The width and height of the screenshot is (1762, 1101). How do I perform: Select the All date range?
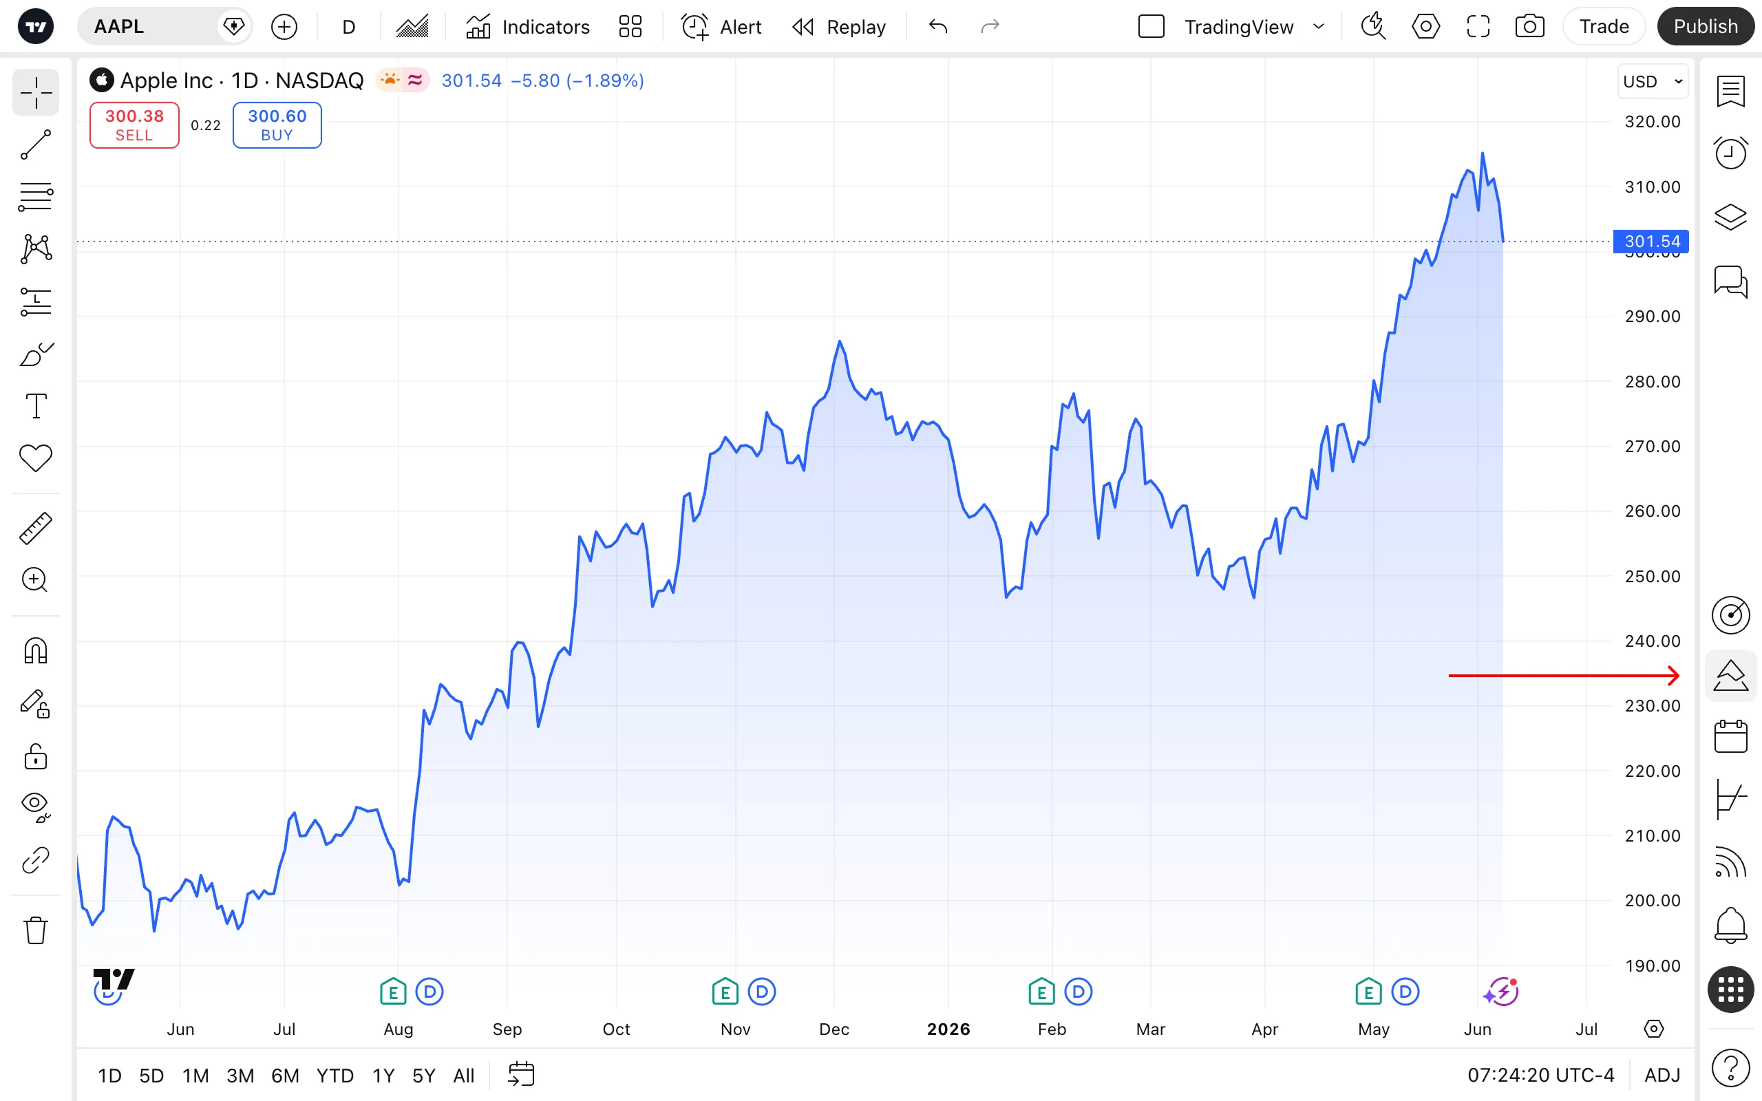click(464, 1076)
